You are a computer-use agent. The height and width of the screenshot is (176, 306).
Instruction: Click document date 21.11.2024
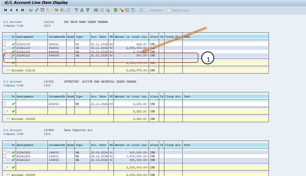pyautogui.click(x=99, y=104)
